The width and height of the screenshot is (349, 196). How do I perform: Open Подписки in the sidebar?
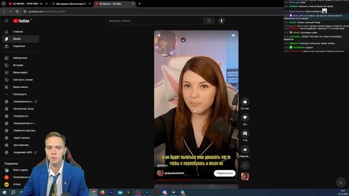coord(21,46)
